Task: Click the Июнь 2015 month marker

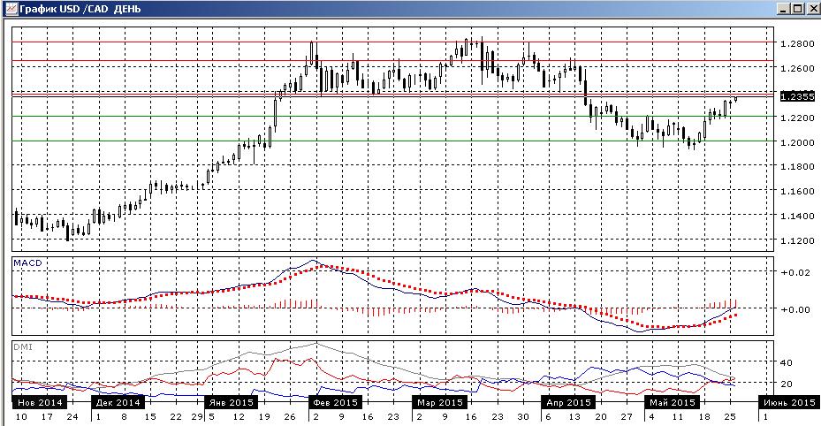Action: (x=789, y=402)
